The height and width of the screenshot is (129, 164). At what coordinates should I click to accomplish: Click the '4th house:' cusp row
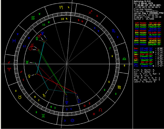pos(148,29)
